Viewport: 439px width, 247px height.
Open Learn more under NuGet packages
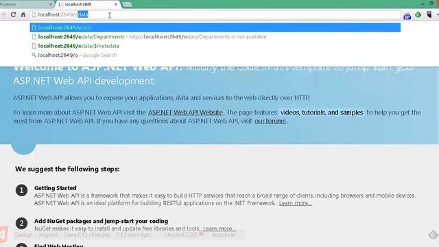pyautogui.click(x=219, y=228)
